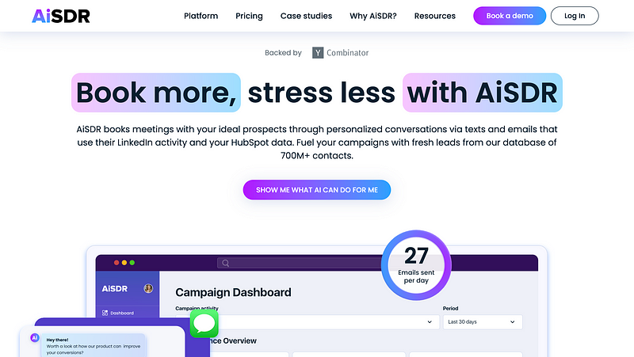Click the search icon in the dashboard mockup
The width and height of the screenshot is (634, 357).
(x=226, y=264)
